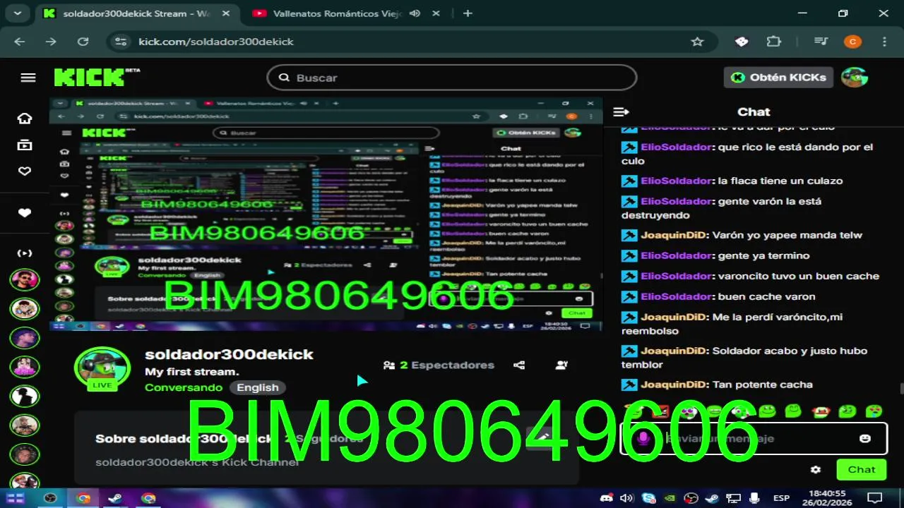Open the Browse icon in Kick sidebar

tap(25, 145)
